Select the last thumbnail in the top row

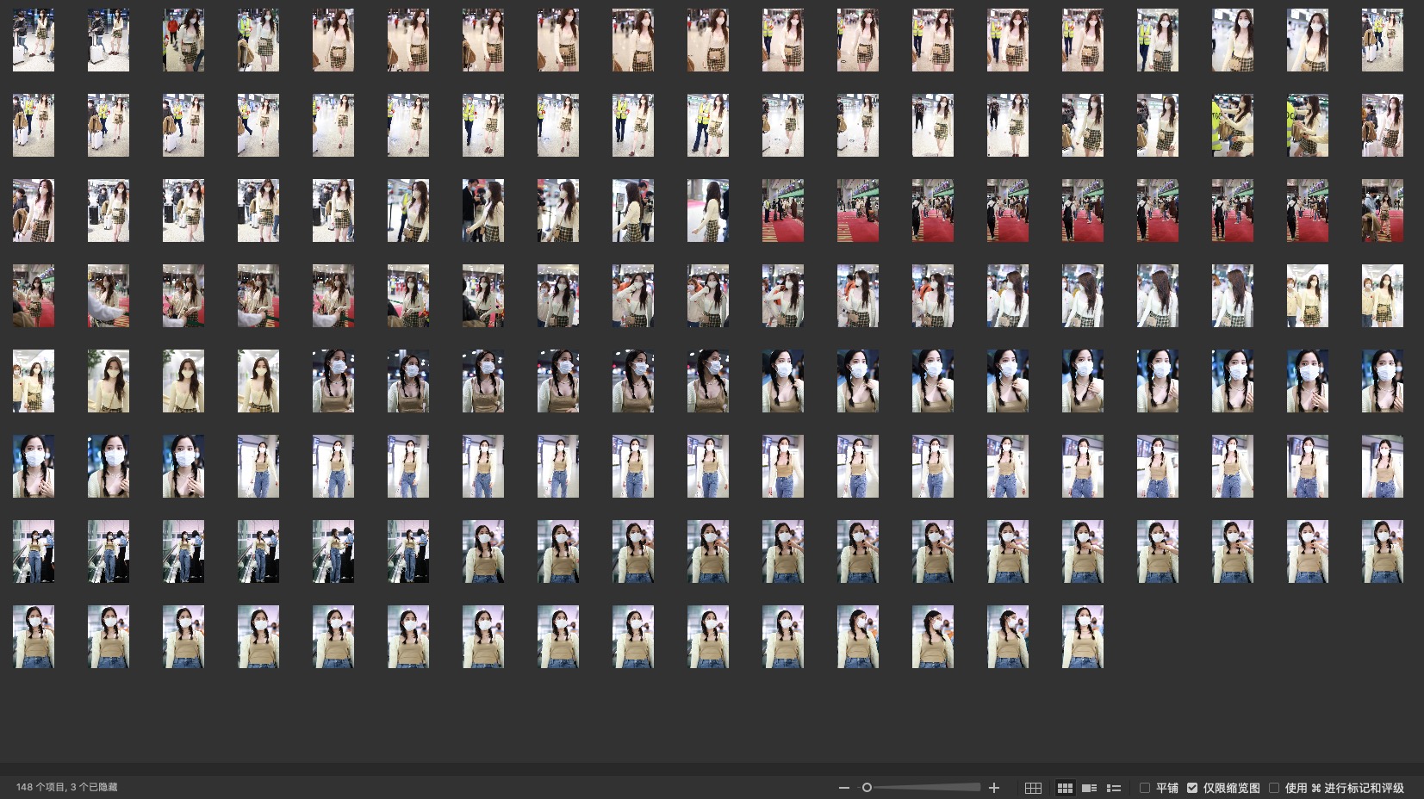pyautogui.click(x=1382, y=40)
